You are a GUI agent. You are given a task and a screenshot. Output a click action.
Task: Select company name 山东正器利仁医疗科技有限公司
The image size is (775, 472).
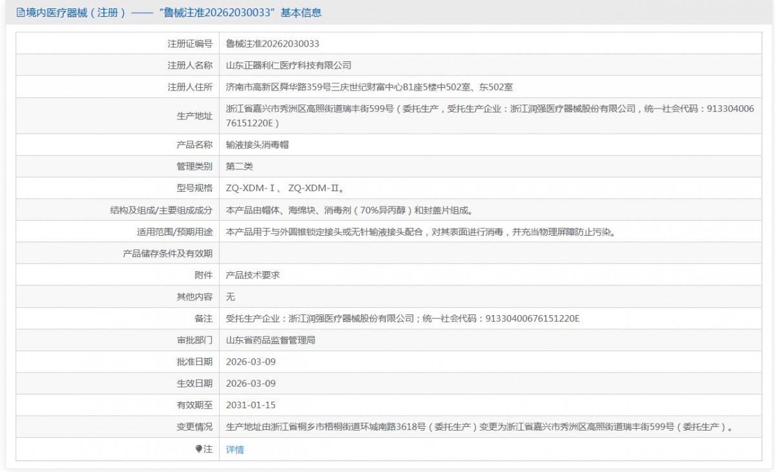(x=289, y=65)
